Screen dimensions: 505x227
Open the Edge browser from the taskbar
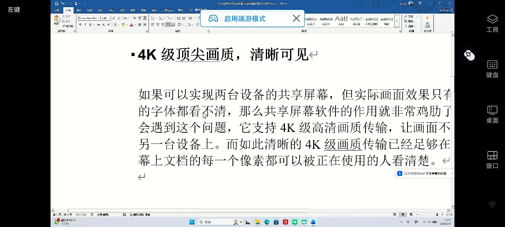click(x=267, y=222)
